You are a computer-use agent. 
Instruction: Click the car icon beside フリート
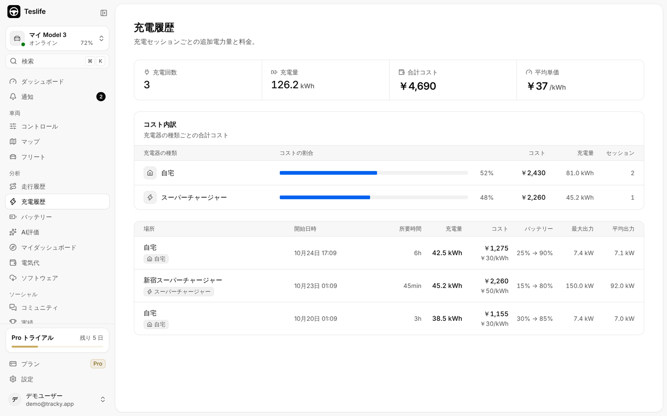click(13, 157)
